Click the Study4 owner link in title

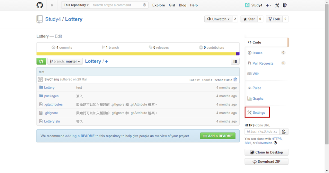click(x=53, y=19)
